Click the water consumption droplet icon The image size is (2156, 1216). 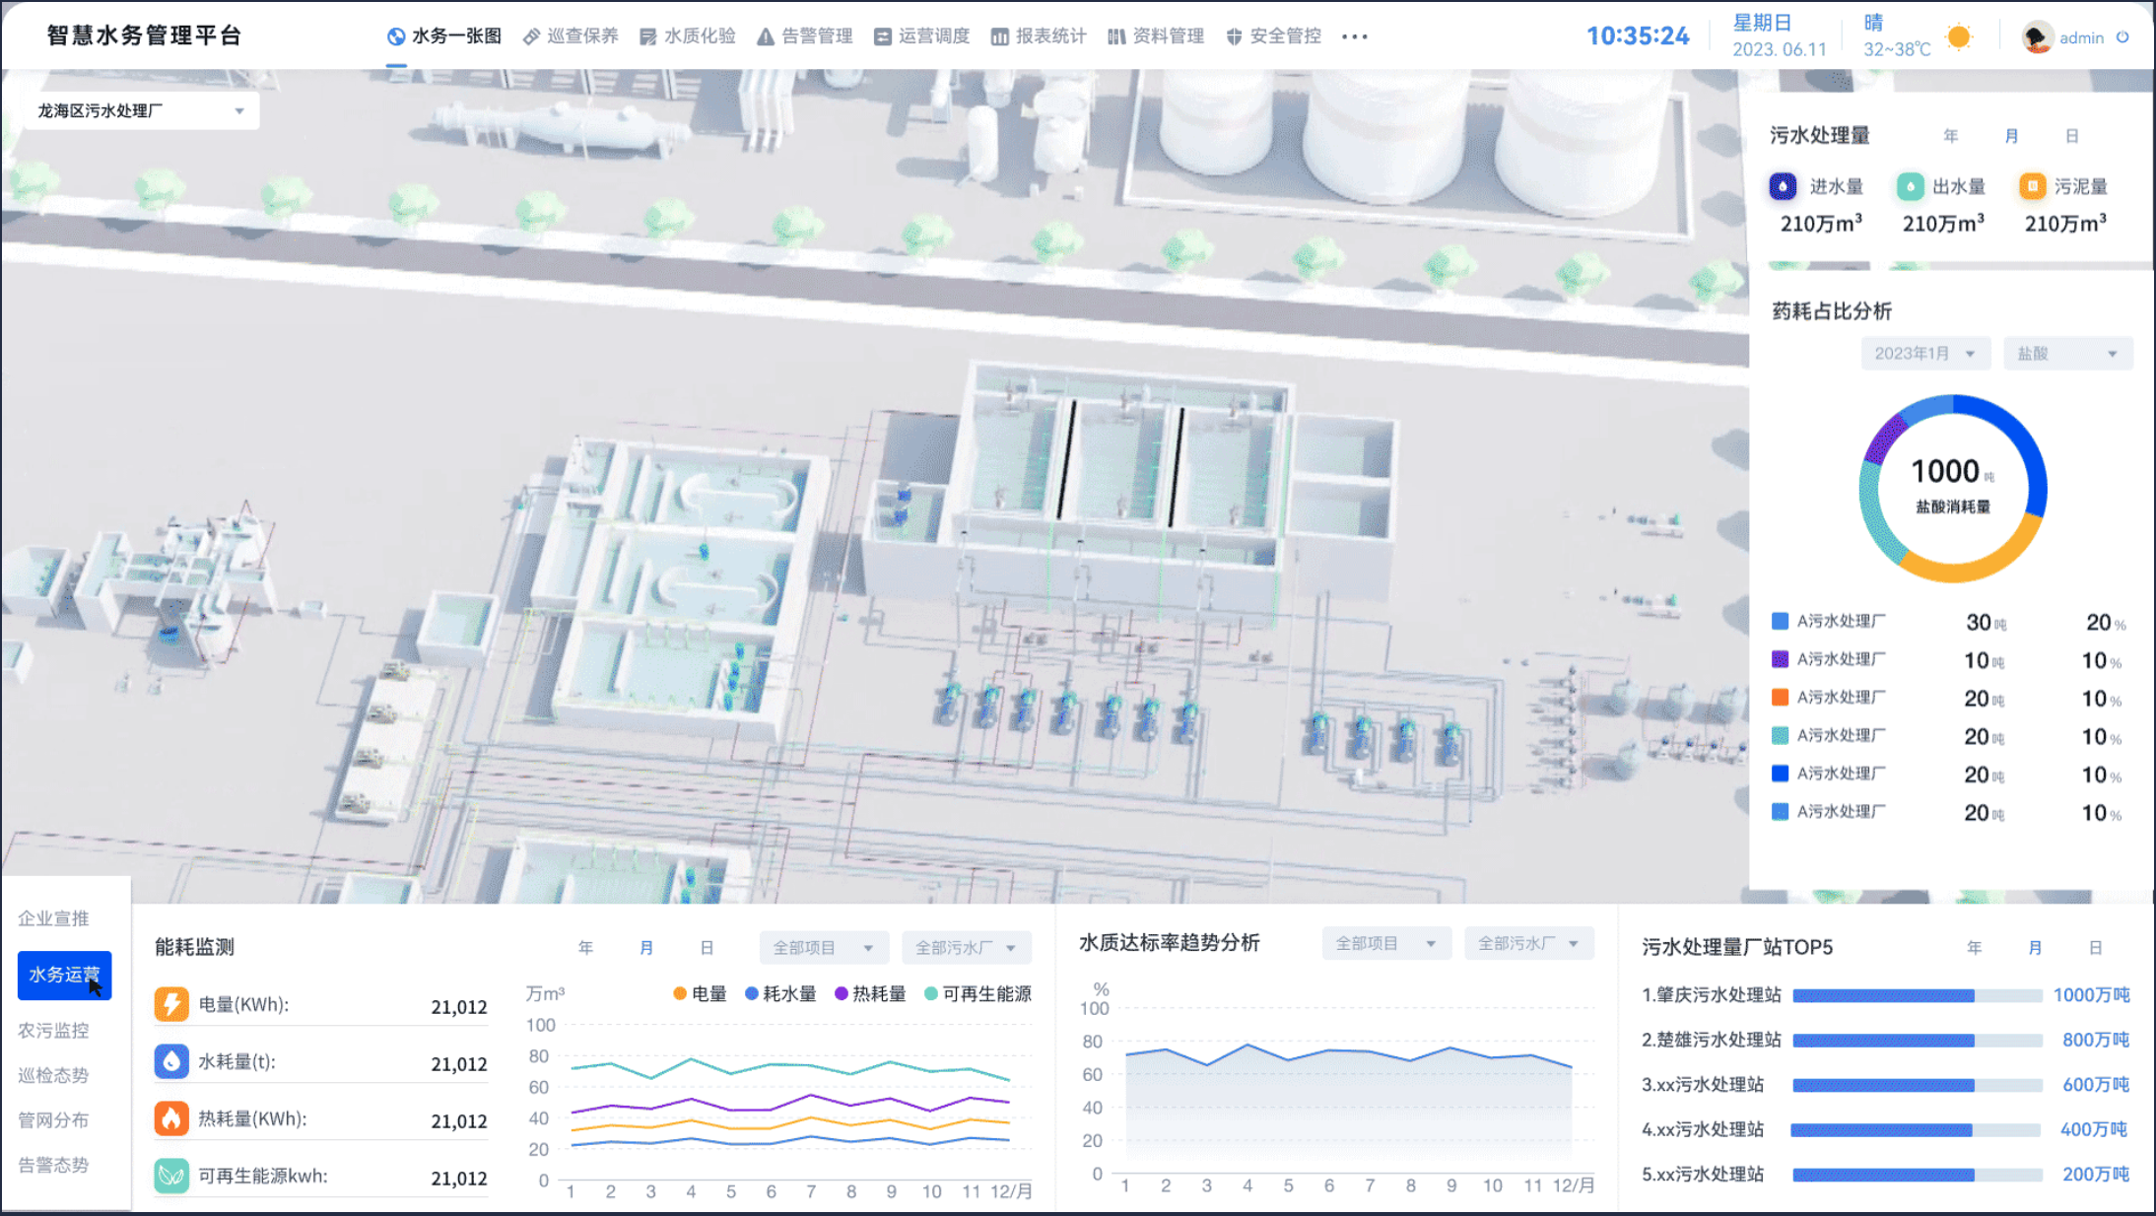point(171,1061)
